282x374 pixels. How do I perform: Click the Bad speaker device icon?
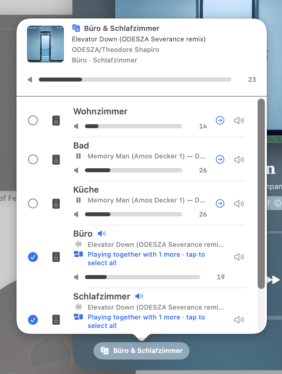pos(56,160)
